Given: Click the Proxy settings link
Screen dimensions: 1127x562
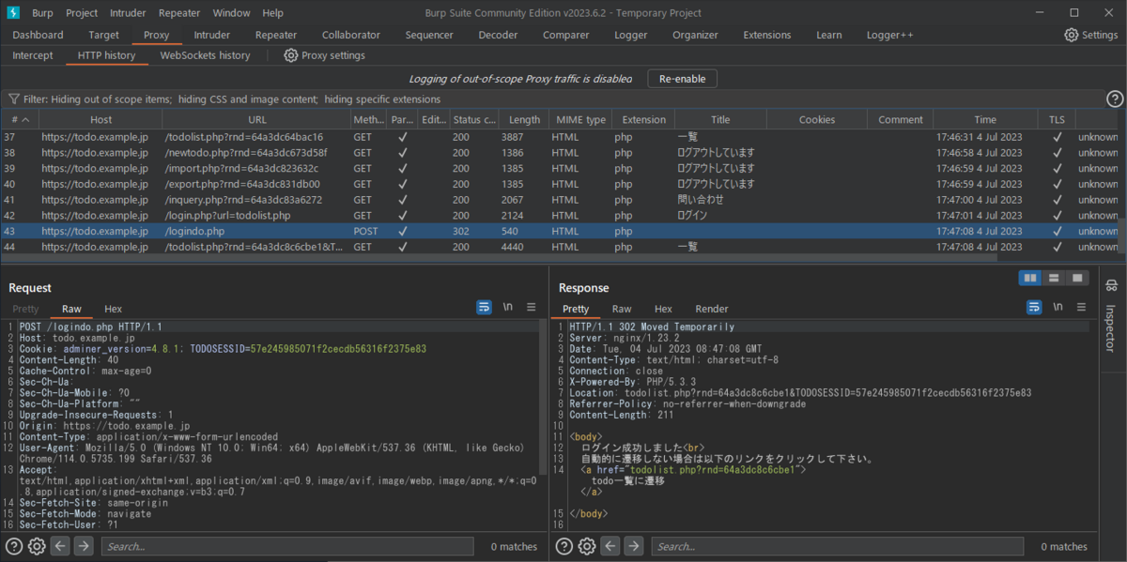Looking at the screenshot, I should pyautogui.click(x=333, y=55).
